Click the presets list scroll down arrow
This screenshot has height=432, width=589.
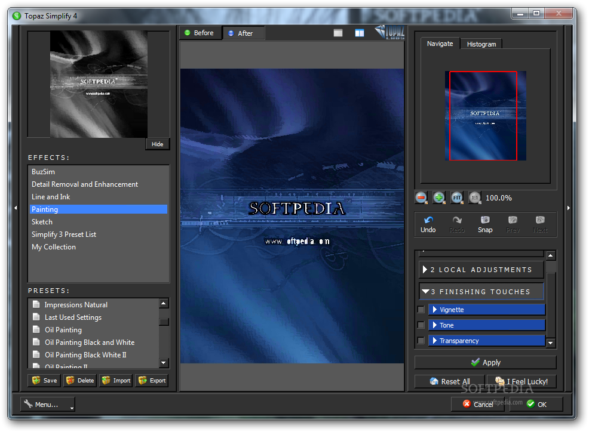coord(164,363)
